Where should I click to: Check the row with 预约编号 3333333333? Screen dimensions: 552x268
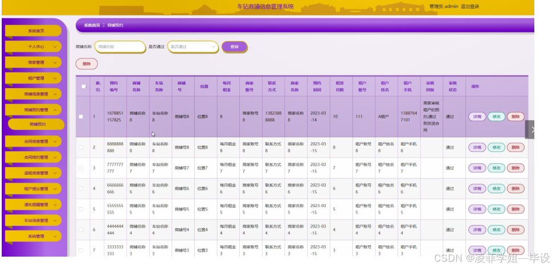(x=81, y=250)
